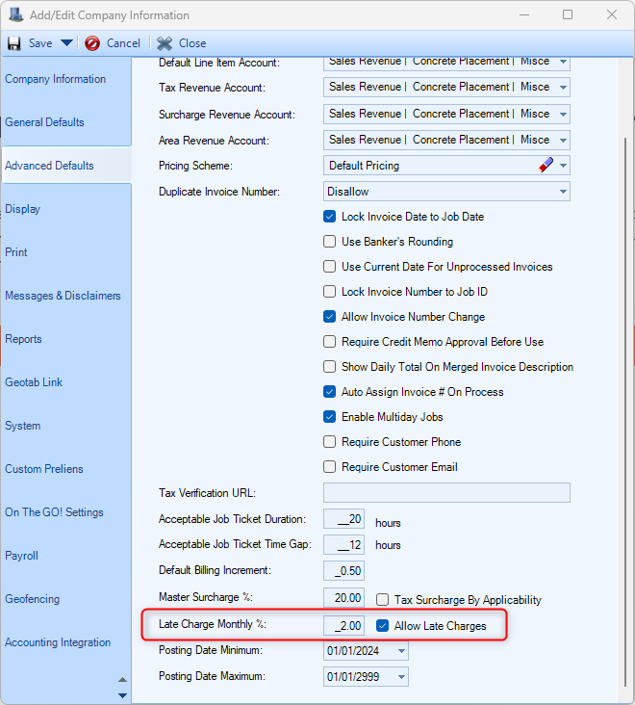
Task: Open the Pricing Scheme dropdown arrow
Action: [563, 166]
